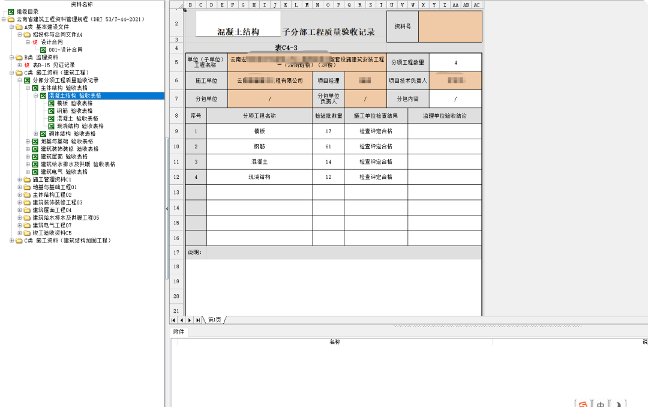Click the sheet icon of 砌体结构 验收表格
The height and width of the screenshot is (407, 648).
tap(43, 134)
